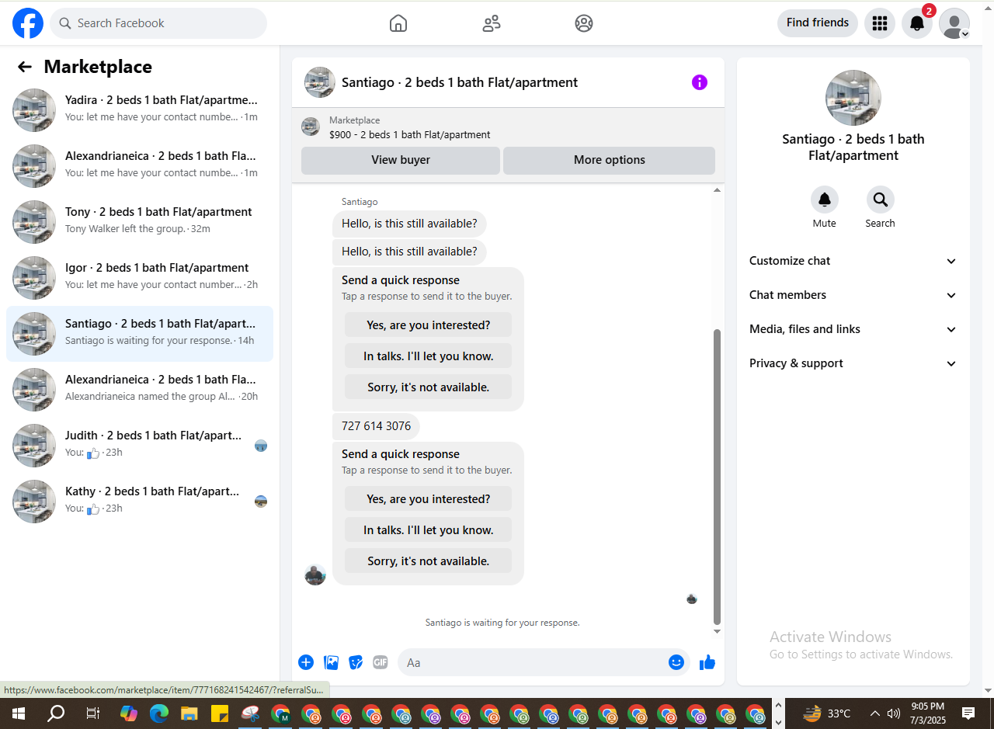Viewport: 994px width, 729px height.
Task: Click the small seen indicator avatar below messages
Action: click(692, 599)
